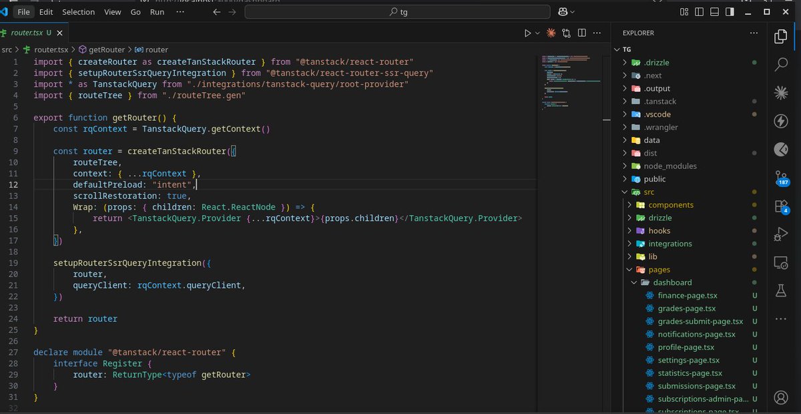801x414 pixels.
Task: Open the Run menu
Action: tap(157, 12)
